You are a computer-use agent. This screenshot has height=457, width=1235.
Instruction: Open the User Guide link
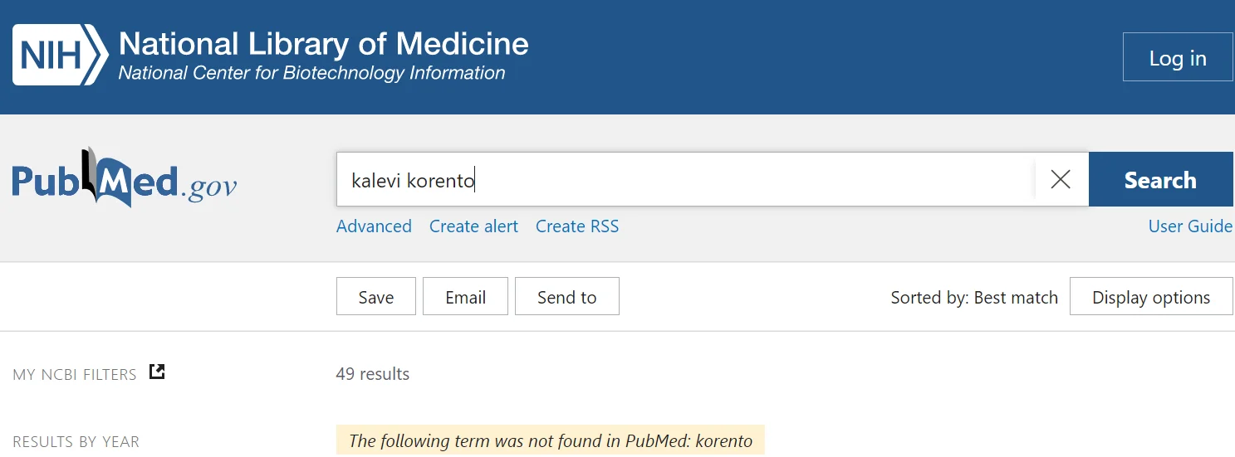click(x=1189, y=226)
